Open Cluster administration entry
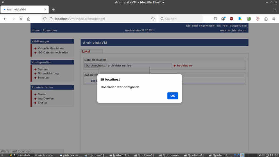 (42, 103)
